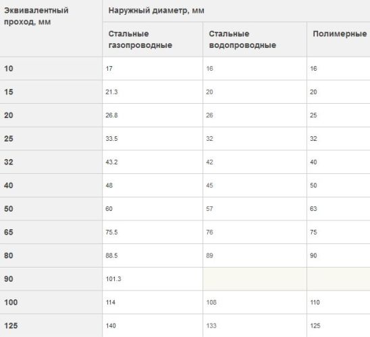Select the cell with value 21.3
The width and height of the screenshot is (370, 337).
click(x=153, y=92)
